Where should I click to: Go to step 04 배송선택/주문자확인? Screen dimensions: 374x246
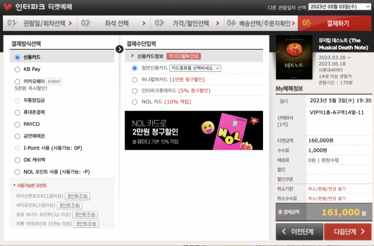(261, 23)
